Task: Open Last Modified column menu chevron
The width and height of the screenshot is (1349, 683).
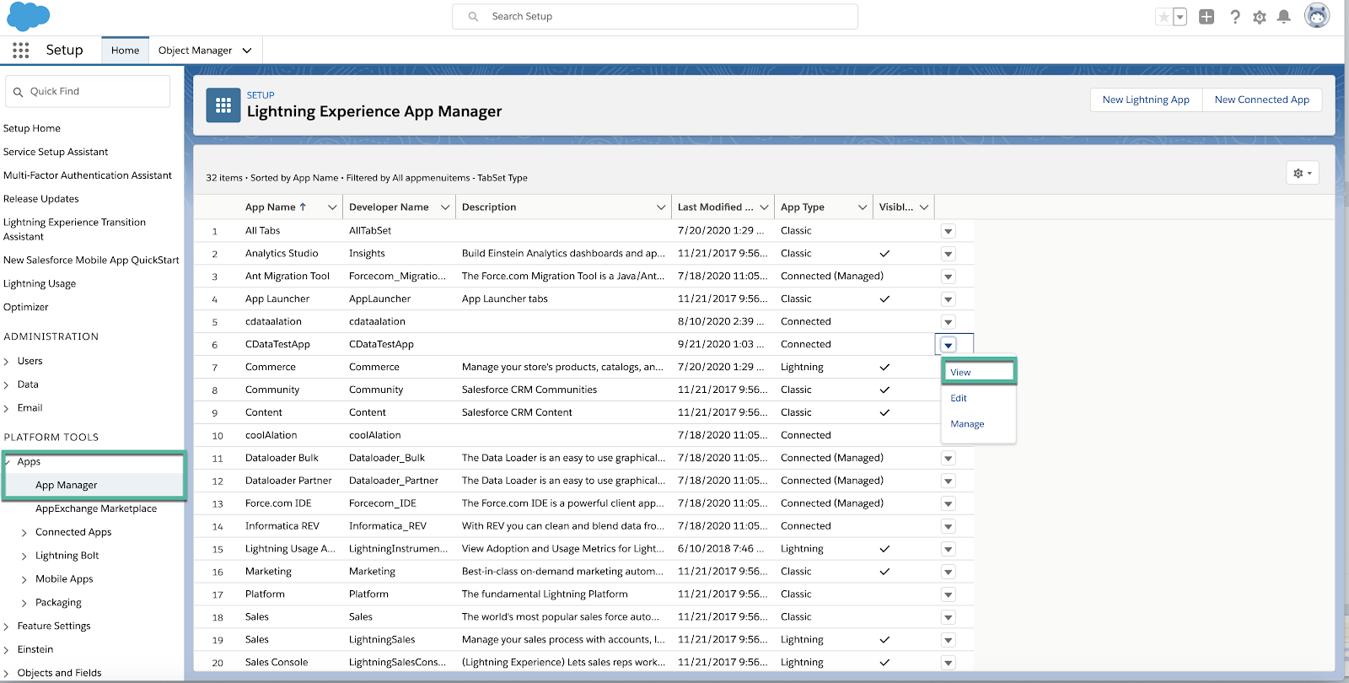Action: [764, 207]
